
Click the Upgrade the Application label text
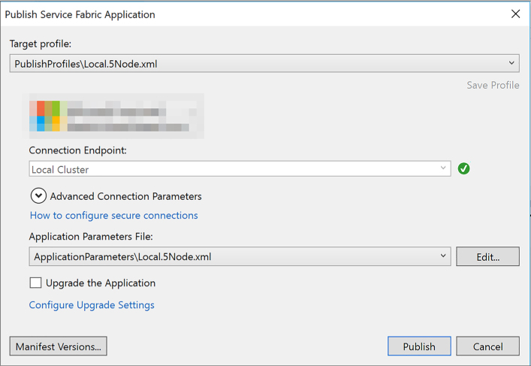click(x=101, y=283)
